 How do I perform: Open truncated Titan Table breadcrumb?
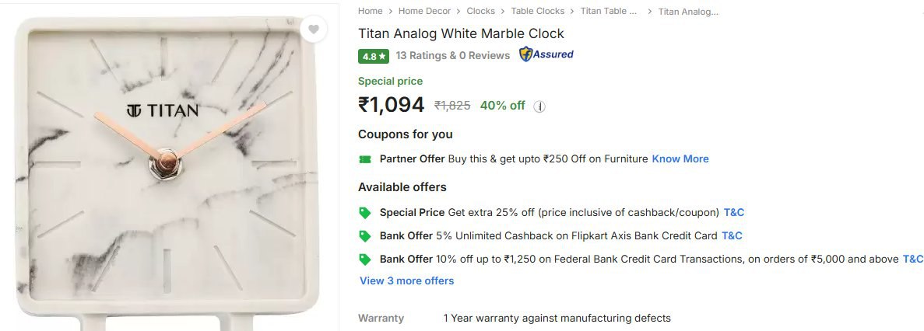(609, 11)
